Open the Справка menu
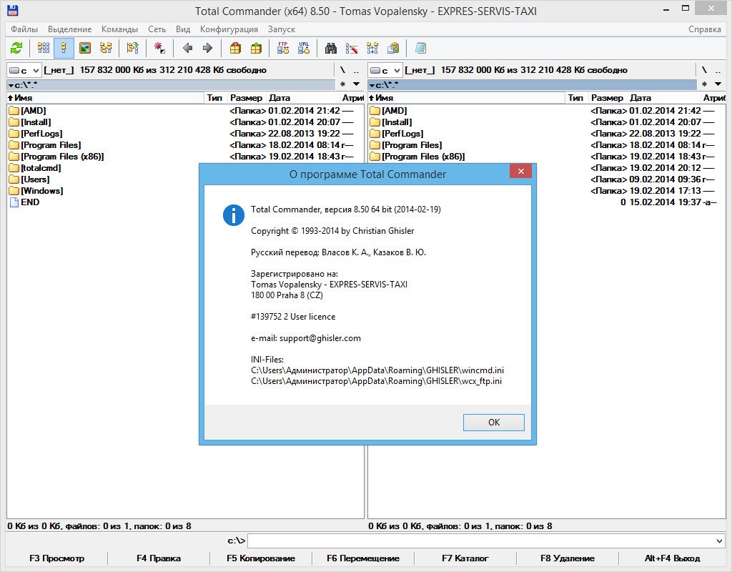The height and width of the screenshot is (572, 732). point(704,29)
